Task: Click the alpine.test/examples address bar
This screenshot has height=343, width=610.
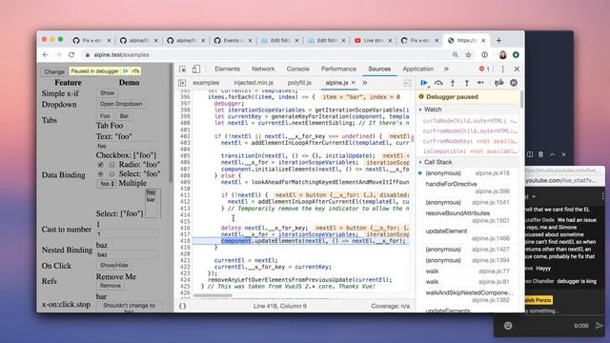Action: [265, 55]
